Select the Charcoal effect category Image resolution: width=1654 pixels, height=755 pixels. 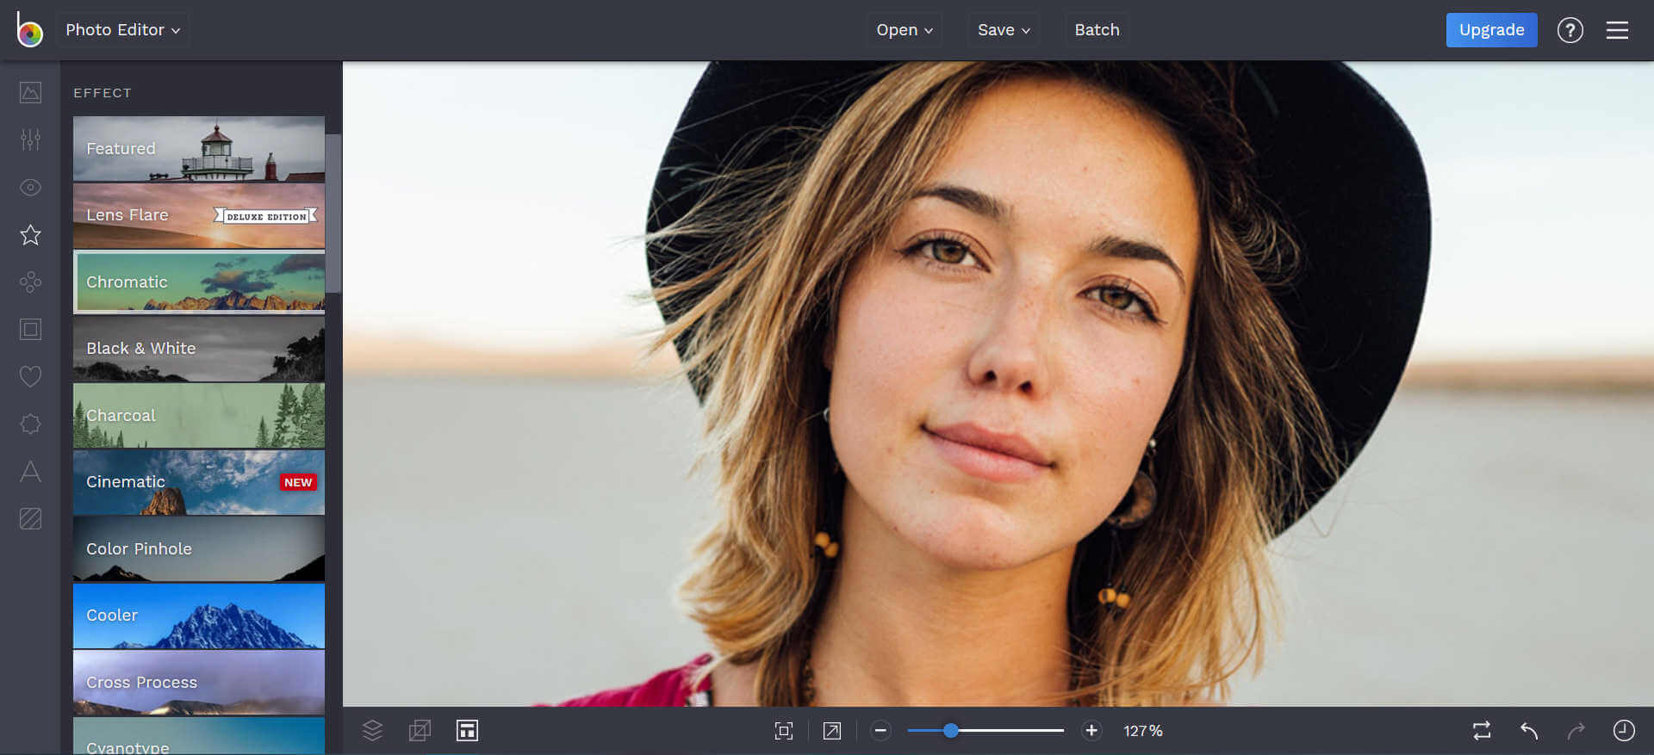pos(199,415)
